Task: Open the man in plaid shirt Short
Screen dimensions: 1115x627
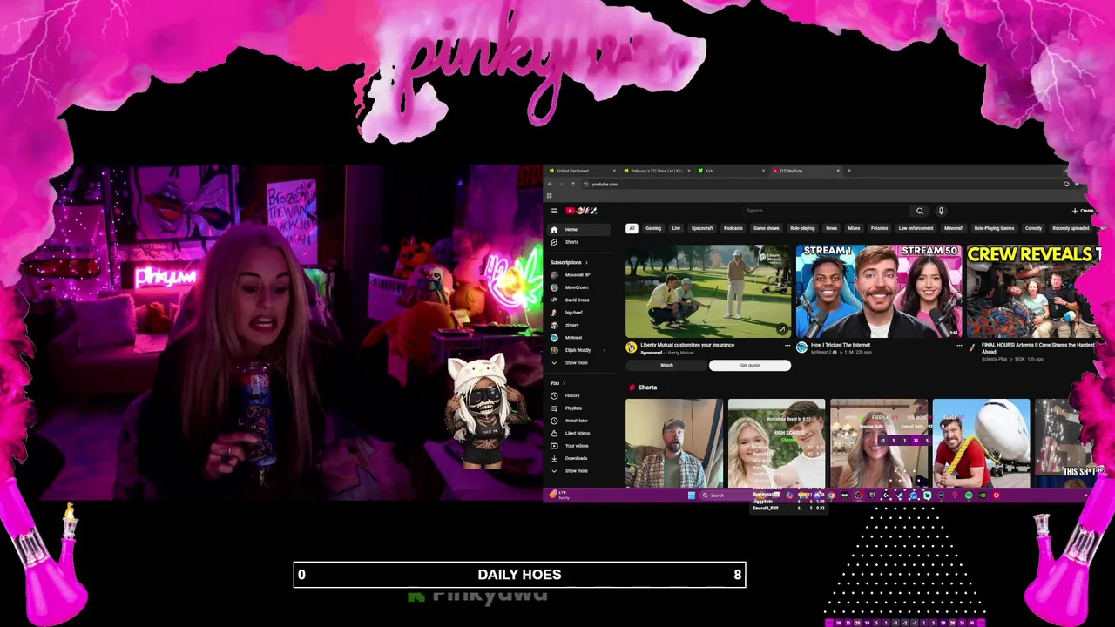Action: pyautogui.click(x=674, y=443)
